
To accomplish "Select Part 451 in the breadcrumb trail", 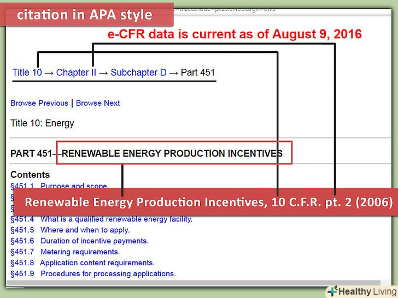I will [198, 73].
